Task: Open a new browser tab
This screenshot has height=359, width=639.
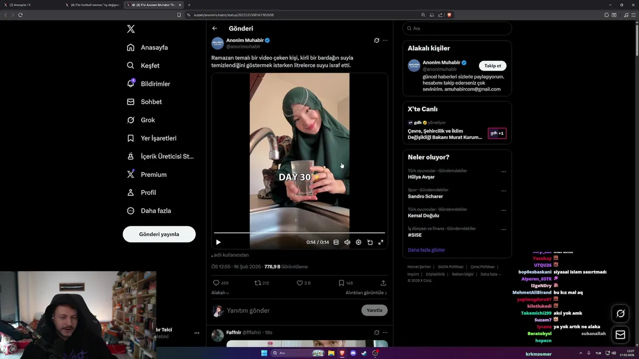Action: [x=189, y=5]
